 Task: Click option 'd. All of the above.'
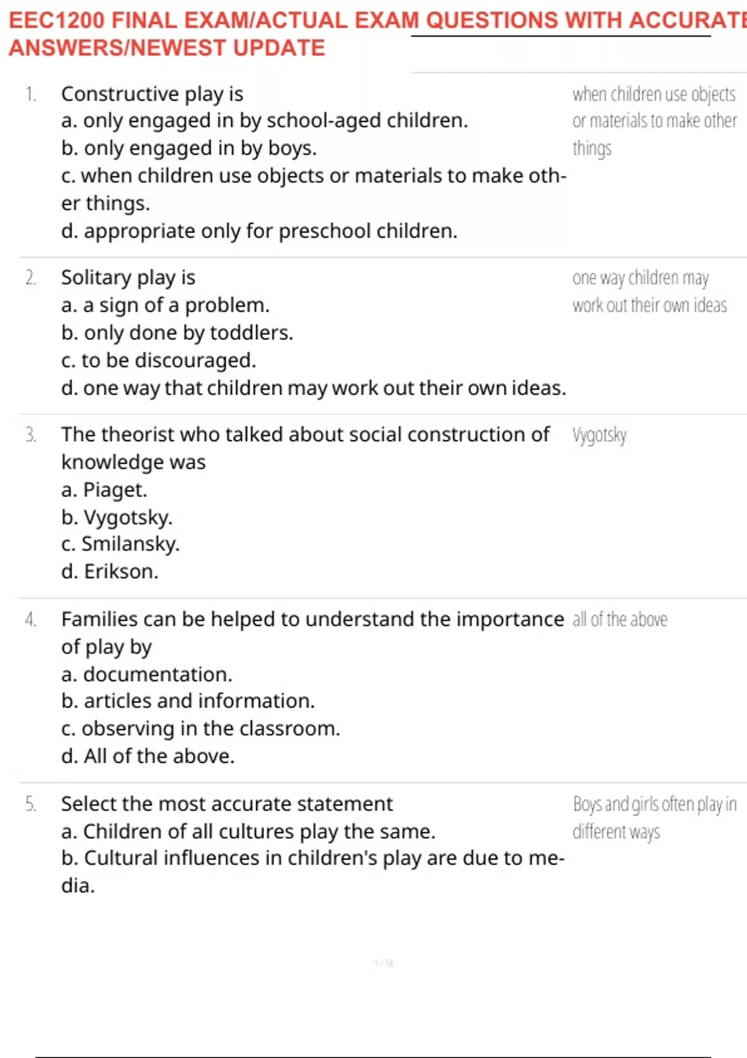(148, 756)
